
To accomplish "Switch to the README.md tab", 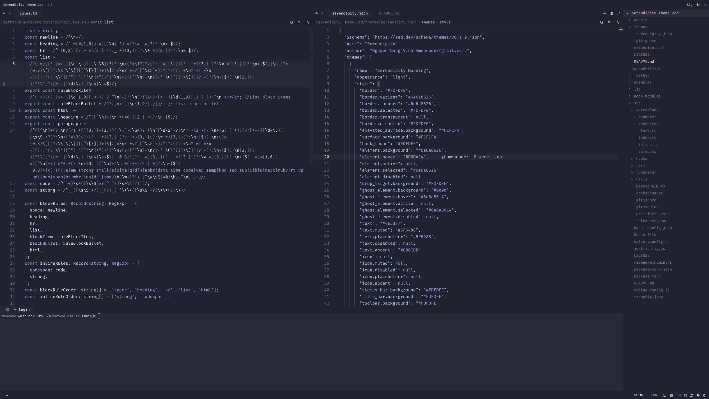I will point(389,13).
